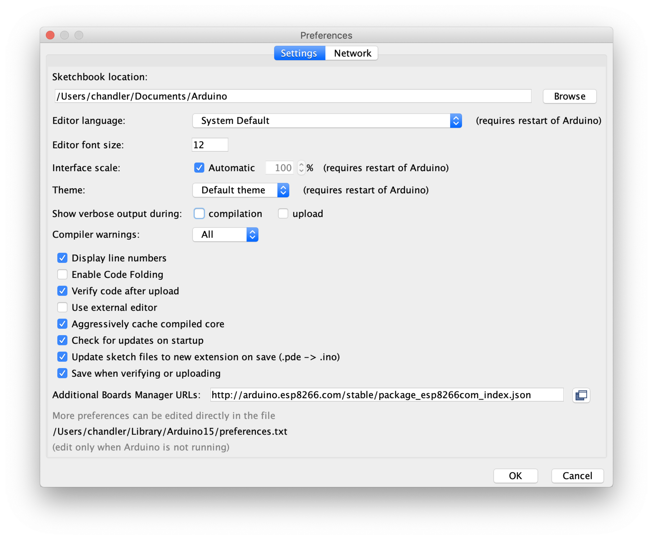This screenshot has height=540, width=653.
Task: Open the Additional Boards Manager URLs editor icon
Action: [581, 395]
